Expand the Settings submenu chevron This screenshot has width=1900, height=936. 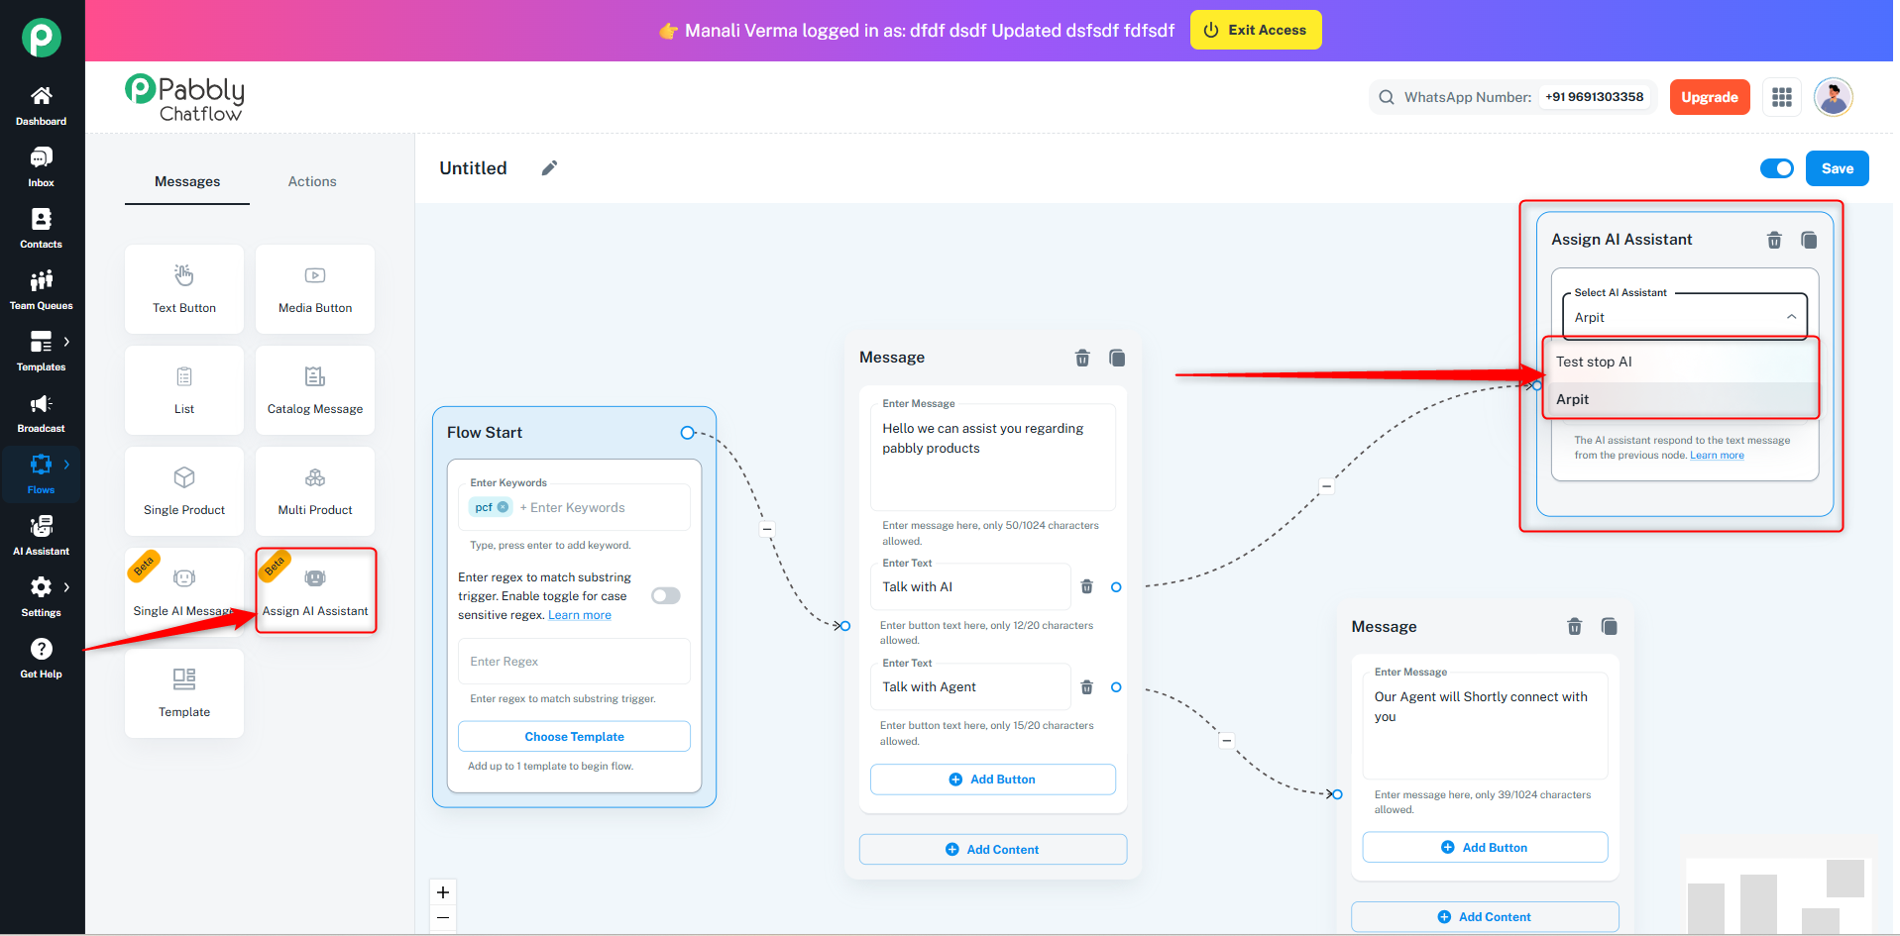[66, 587]
